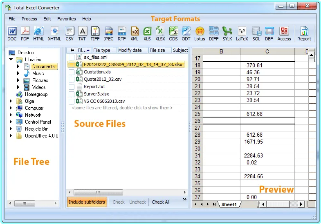Tick checkbox for ax_files.xml
Screen dimensions: 321x224
(72, 58)
